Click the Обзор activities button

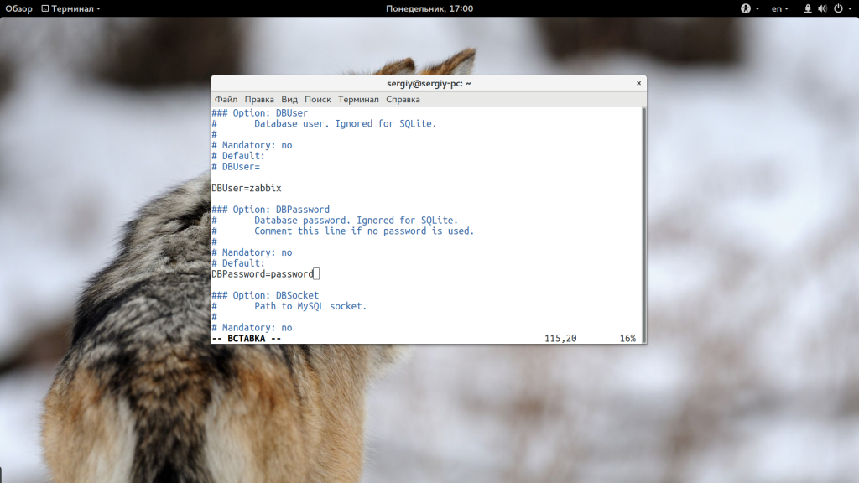pyautogui.click(x=18, y=8)
